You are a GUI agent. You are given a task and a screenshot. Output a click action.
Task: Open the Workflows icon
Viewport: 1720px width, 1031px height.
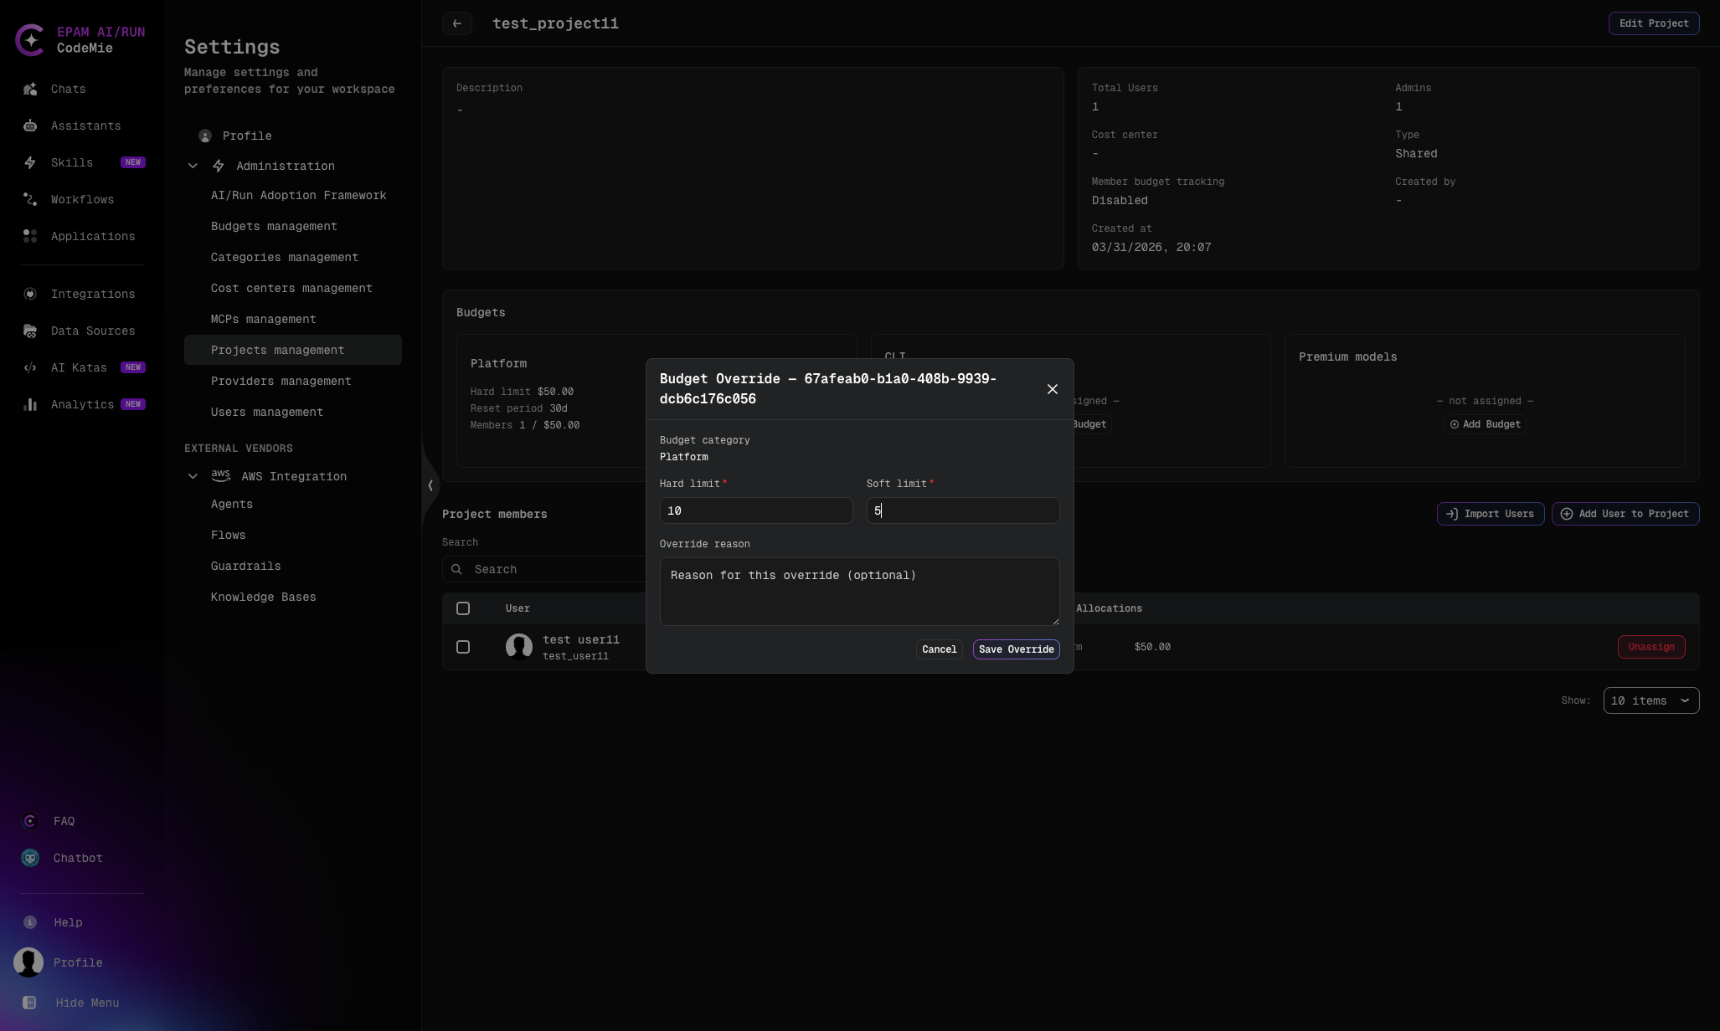30,199
